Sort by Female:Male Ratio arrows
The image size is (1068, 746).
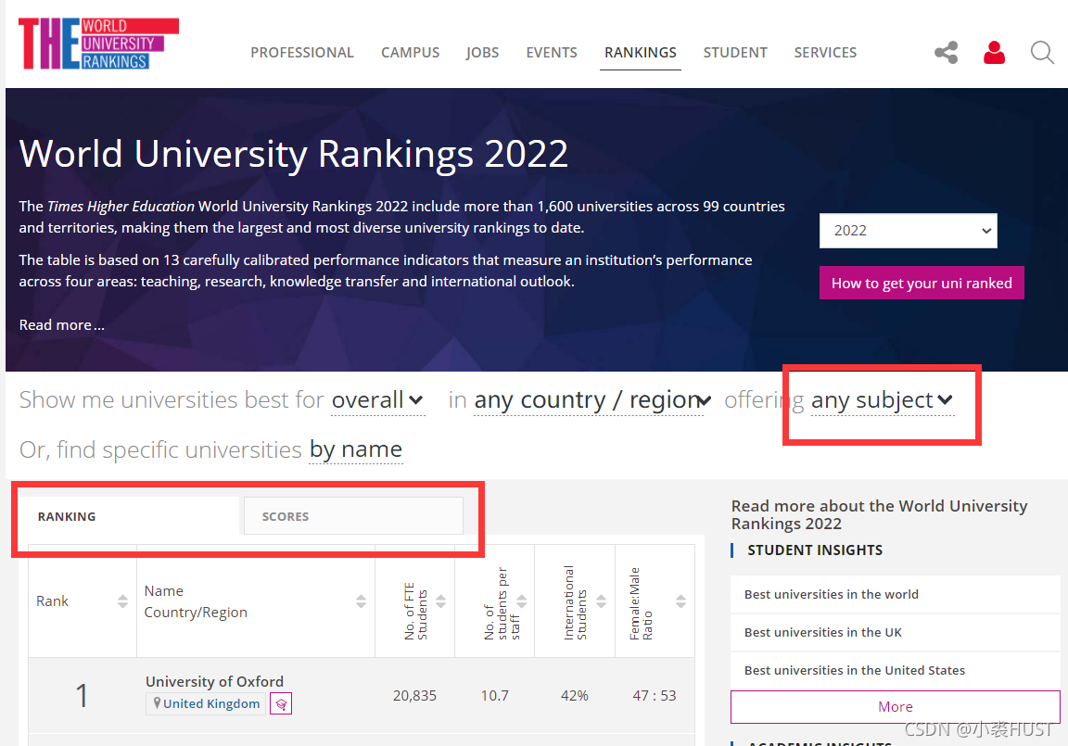click(x=680, y=601)
